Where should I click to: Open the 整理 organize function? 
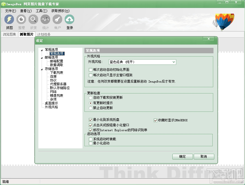(21, 21)
